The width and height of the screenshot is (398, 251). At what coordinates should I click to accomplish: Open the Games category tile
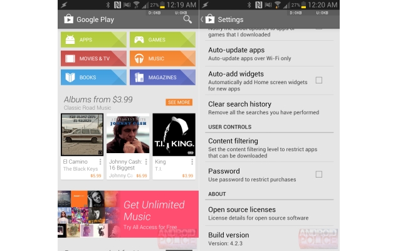[162, 40]
